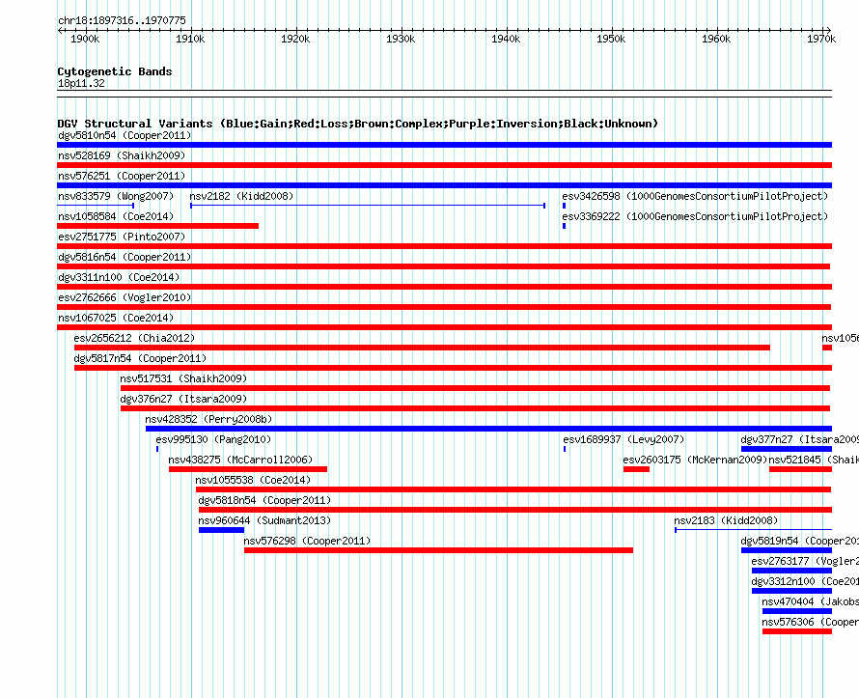Open the nsv1055538 (Coe2014) variant label

pyautogui.click(x=253, y=480)
